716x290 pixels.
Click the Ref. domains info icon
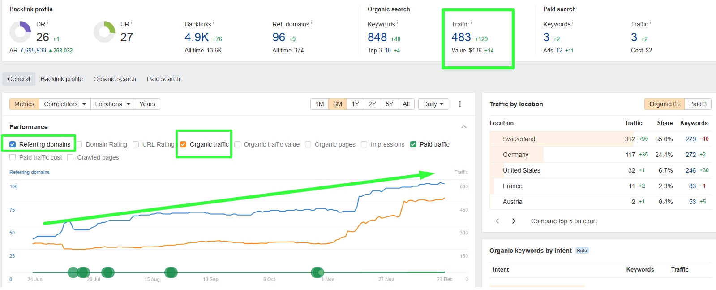[x=312, y=22]
